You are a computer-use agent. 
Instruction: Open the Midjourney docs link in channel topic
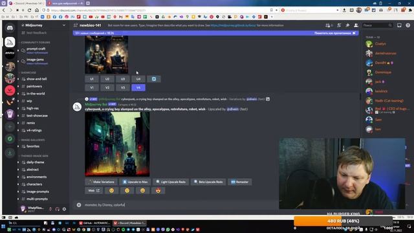pyautogui.click(x=234, y=25)
